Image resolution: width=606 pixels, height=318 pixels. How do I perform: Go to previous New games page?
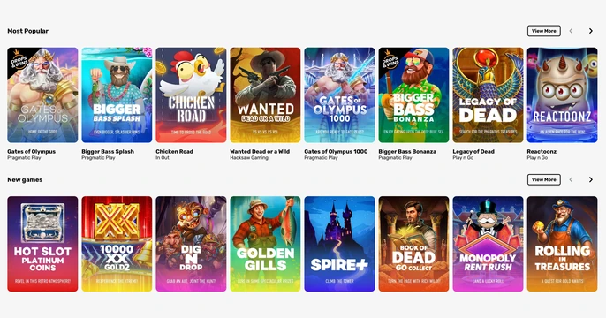click(x=571, y=179)
